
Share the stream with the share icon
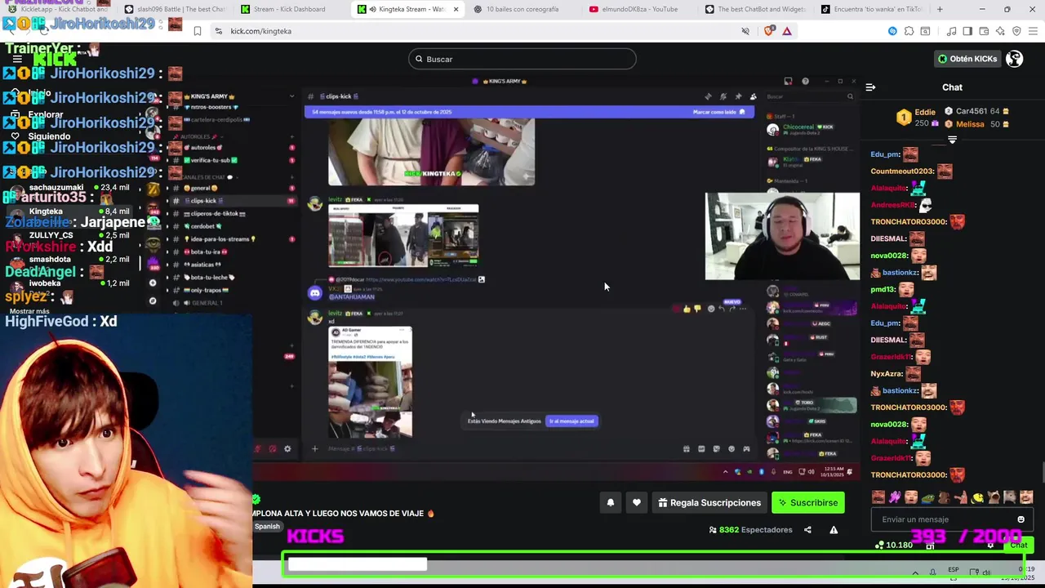click(807, 530)
